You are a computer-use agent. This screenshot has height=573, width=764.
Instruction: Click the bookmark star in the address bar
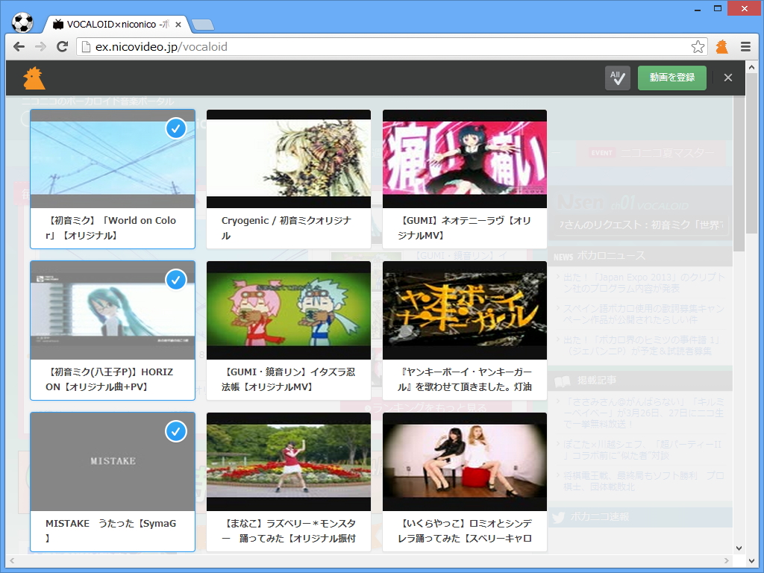[x=698, y=46]
